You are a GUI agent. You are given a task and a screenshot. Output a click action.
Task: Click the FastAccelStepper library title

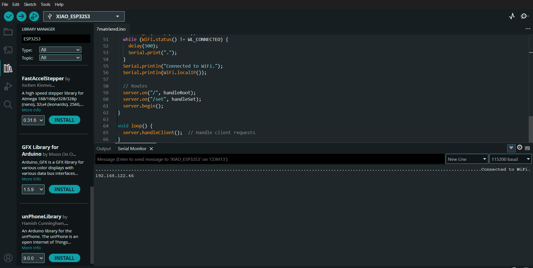tap(43, 79)
